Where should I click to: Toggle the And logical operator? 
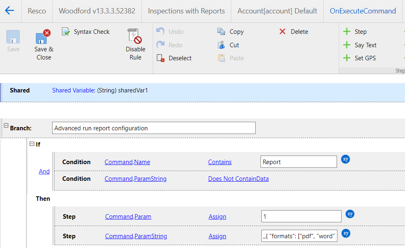[44, 171]
